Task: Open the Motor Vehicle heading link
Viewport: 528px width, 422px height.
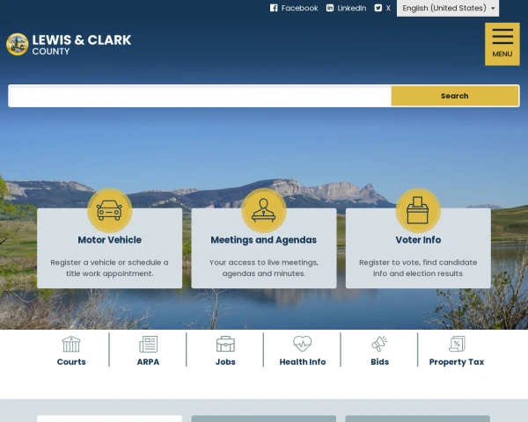Action: click(109, 240)
